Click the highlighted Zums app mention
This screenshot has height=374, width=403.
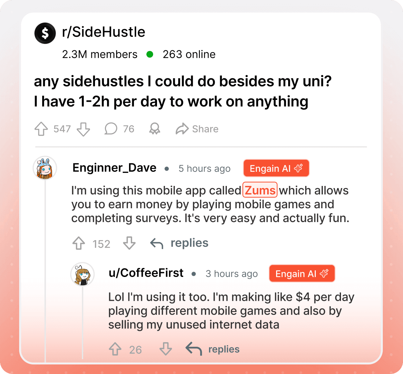click(x=260, y=191)
